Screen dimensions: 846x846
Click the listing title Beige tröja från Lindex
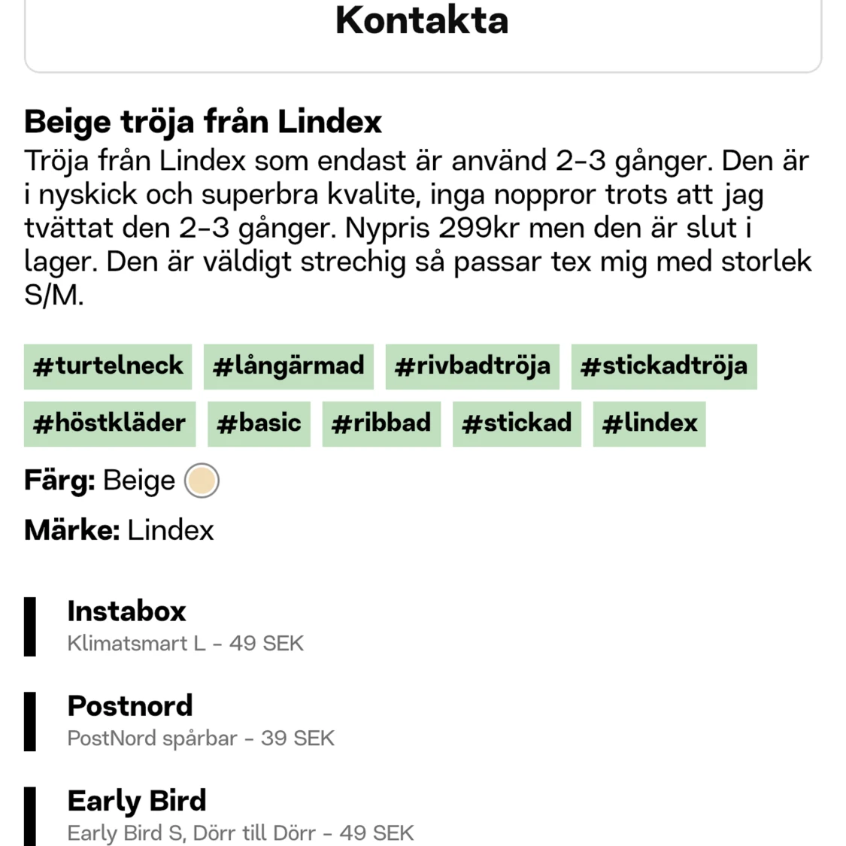[204, 121]
